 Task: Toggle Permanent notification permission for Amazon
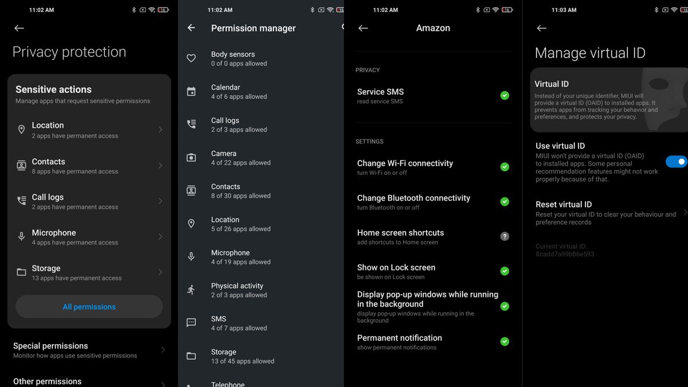(x=505, y=341)
